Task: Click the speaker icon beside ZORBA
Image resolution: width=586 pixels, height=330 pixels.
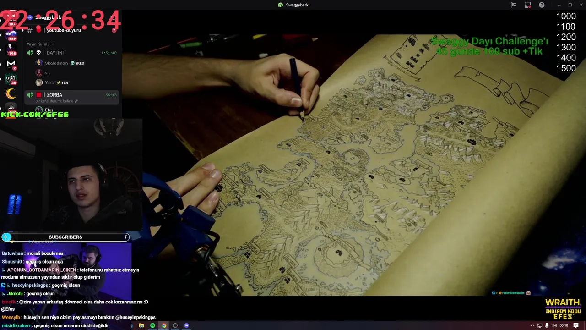Action: [x=30, y=95]
